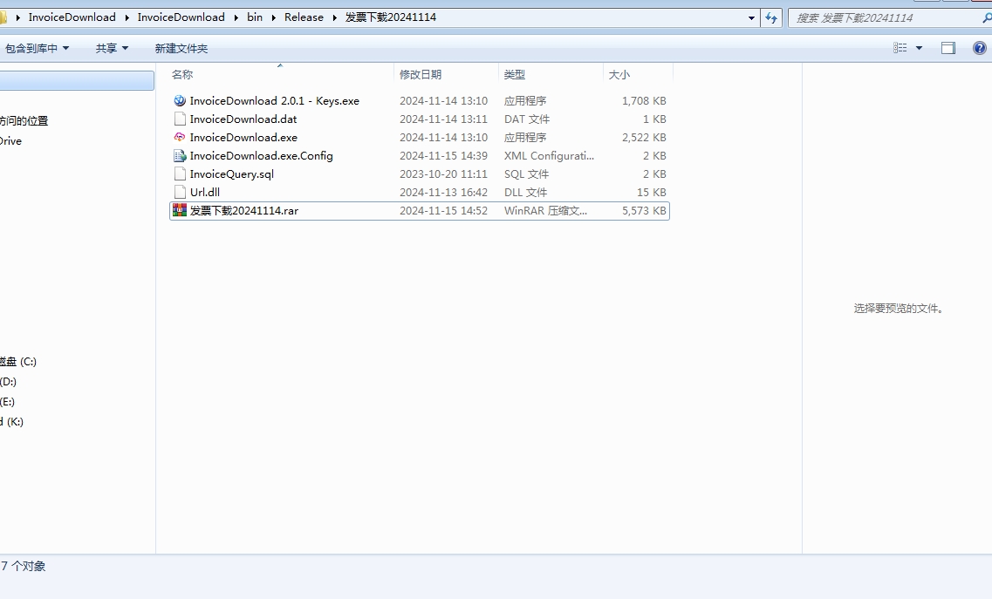Viewport: 992px width, 599px height.
Task: Navigate to the Release breadcrumb folder
Action: point(304,17)
